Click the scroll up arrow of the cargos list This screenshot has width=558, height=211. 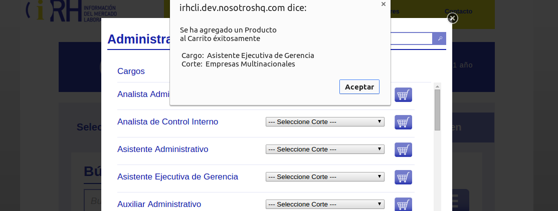tap(437, 86)
